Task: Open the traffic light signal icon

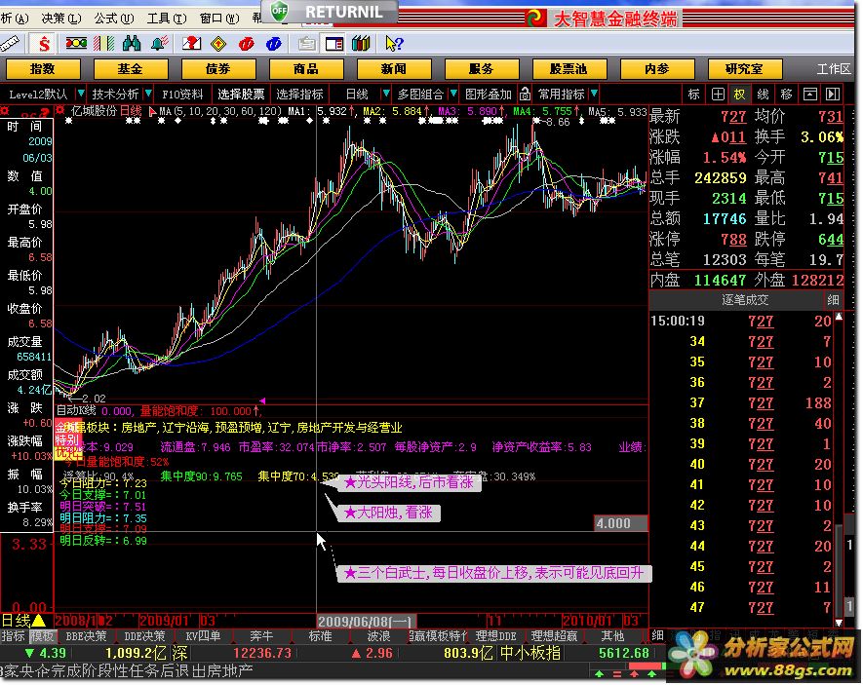Action: point(76,43)
